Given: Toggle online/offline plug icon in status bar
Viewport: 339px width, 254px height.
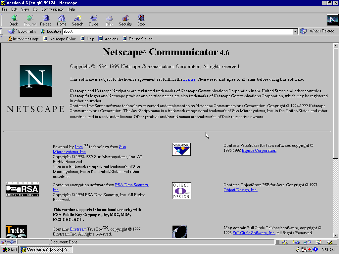Looking at the screenshot, I should click(11, 242).
